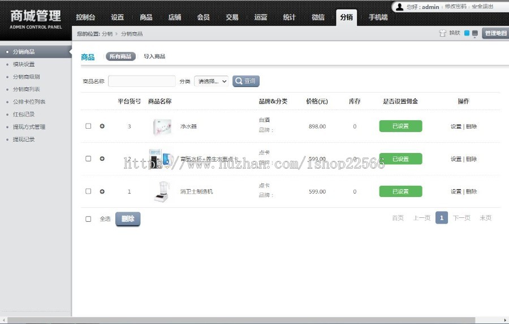Open the 净水器 product thumbnail
Image resolution: width=509 pixels, height=324 pixels.
tap(162, 127)
